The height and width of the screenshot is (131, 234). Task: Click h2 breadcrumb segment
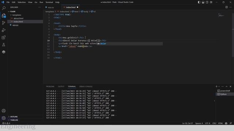click(93, 11)
